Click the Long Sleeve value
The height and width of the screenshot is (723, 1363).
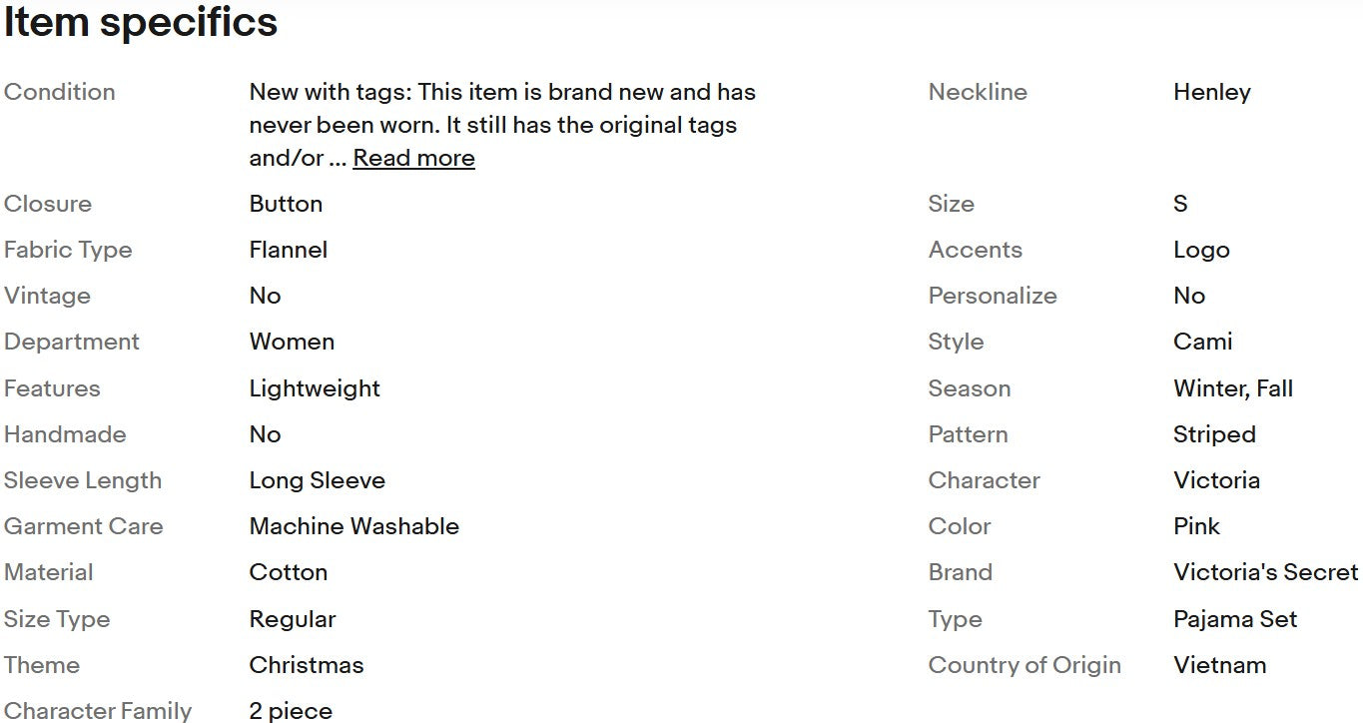317,480
